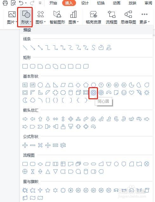Screen dimensions: 155x202
Task: Pick the cloud shape
Action: 33,100
